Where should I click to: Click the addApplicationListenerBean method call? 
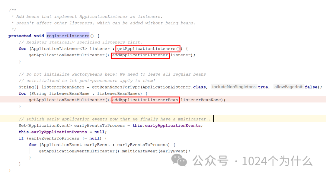point(145,100)
